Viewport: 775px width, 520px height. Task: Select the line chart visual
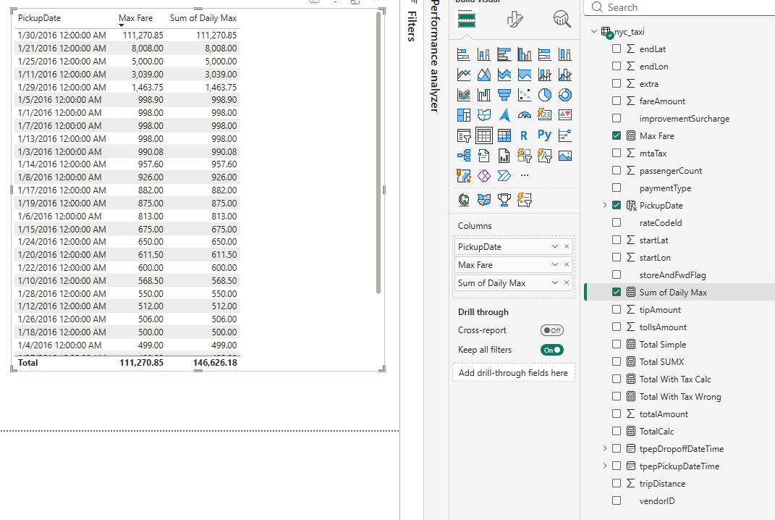(464, 75)
